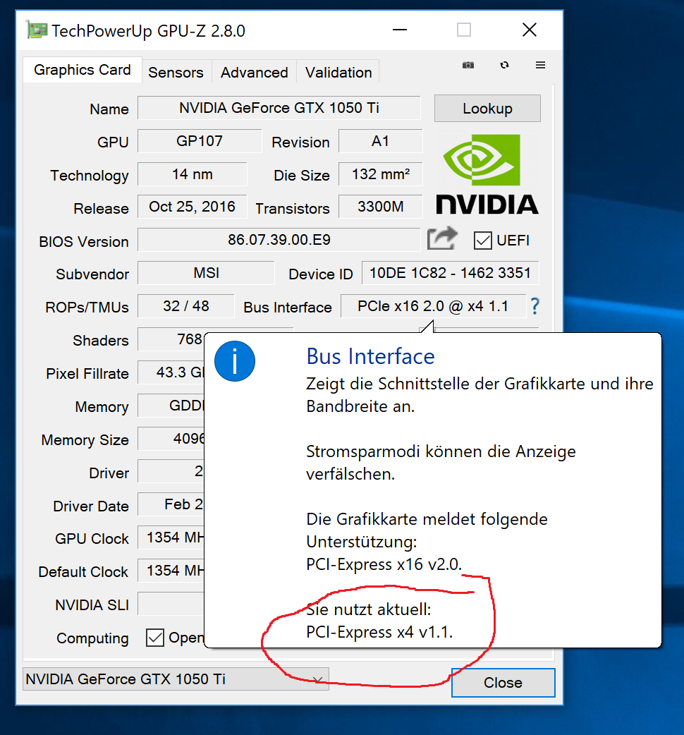The width and height of the screenshot is (684, 735).
Task: Click the blue info icon in tooltip
Action: point(235,361)
